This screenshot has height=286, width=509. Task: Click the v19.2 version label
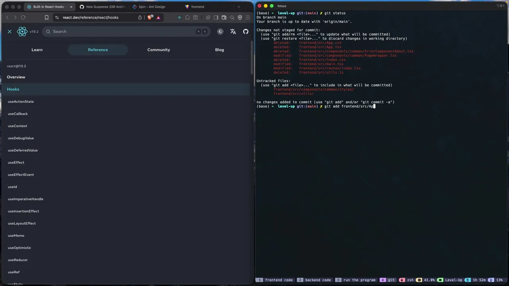coord(34,31)
